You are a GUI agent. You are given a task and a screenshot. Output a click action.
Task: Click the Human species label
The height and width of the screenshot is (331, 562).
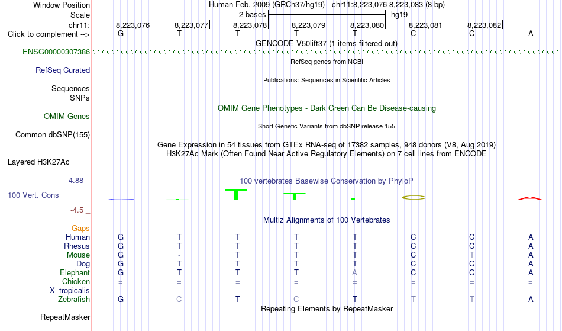coord(77,237)
